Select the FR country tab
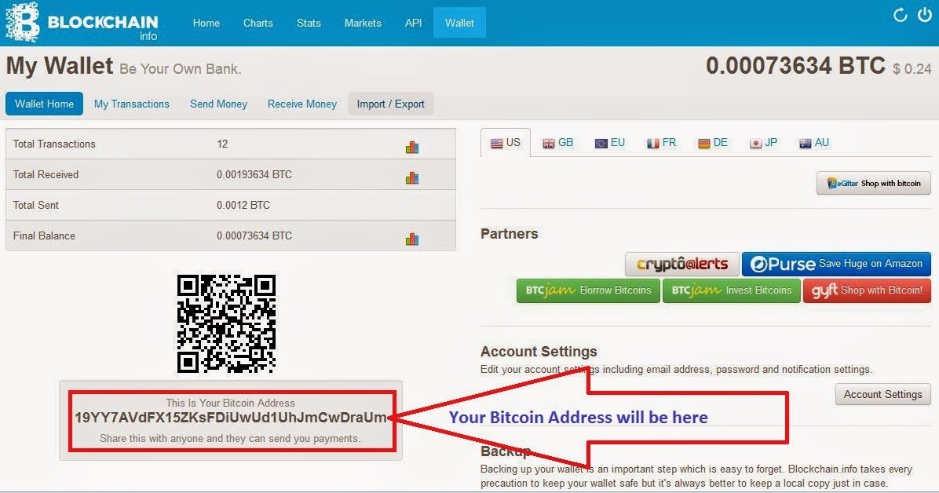 [661, 143]
